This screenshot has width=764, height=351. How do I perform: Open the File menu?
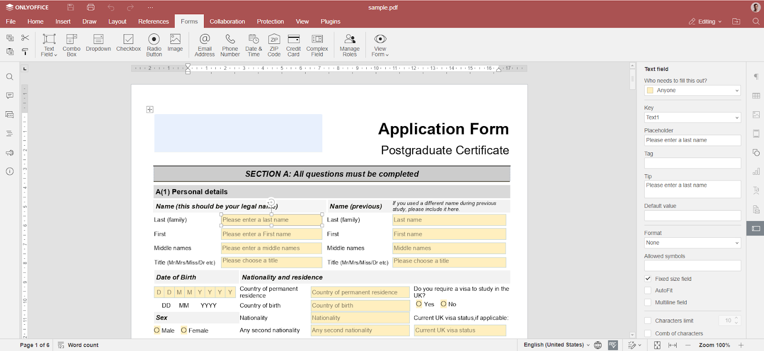(x=11, y=21)
